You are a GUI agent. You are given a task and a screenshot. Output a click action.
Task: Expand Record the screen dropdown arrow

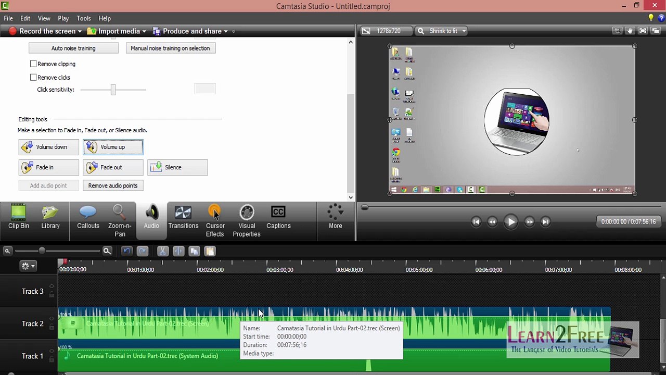coord(80,31)
